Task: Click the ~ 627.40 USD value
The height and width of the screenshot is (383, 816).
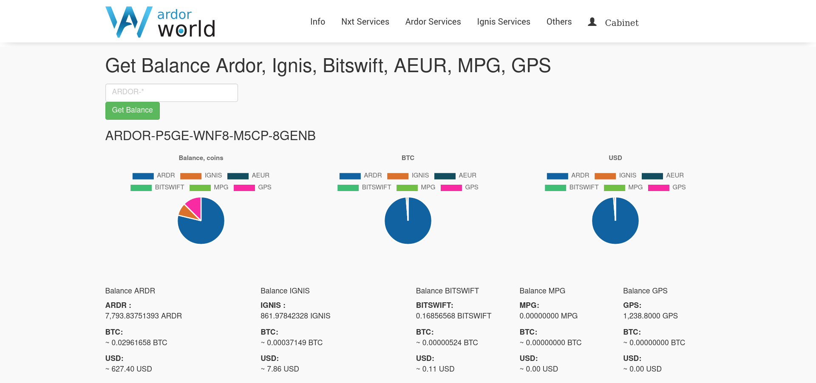Action: [129, 369]
